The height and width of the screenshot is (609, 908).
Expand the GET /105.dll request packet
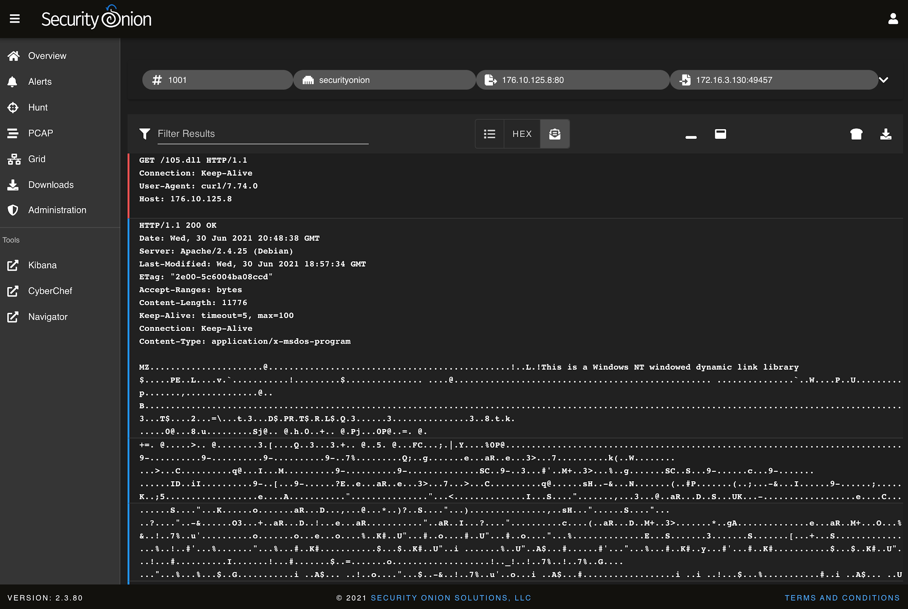(193, 160)
